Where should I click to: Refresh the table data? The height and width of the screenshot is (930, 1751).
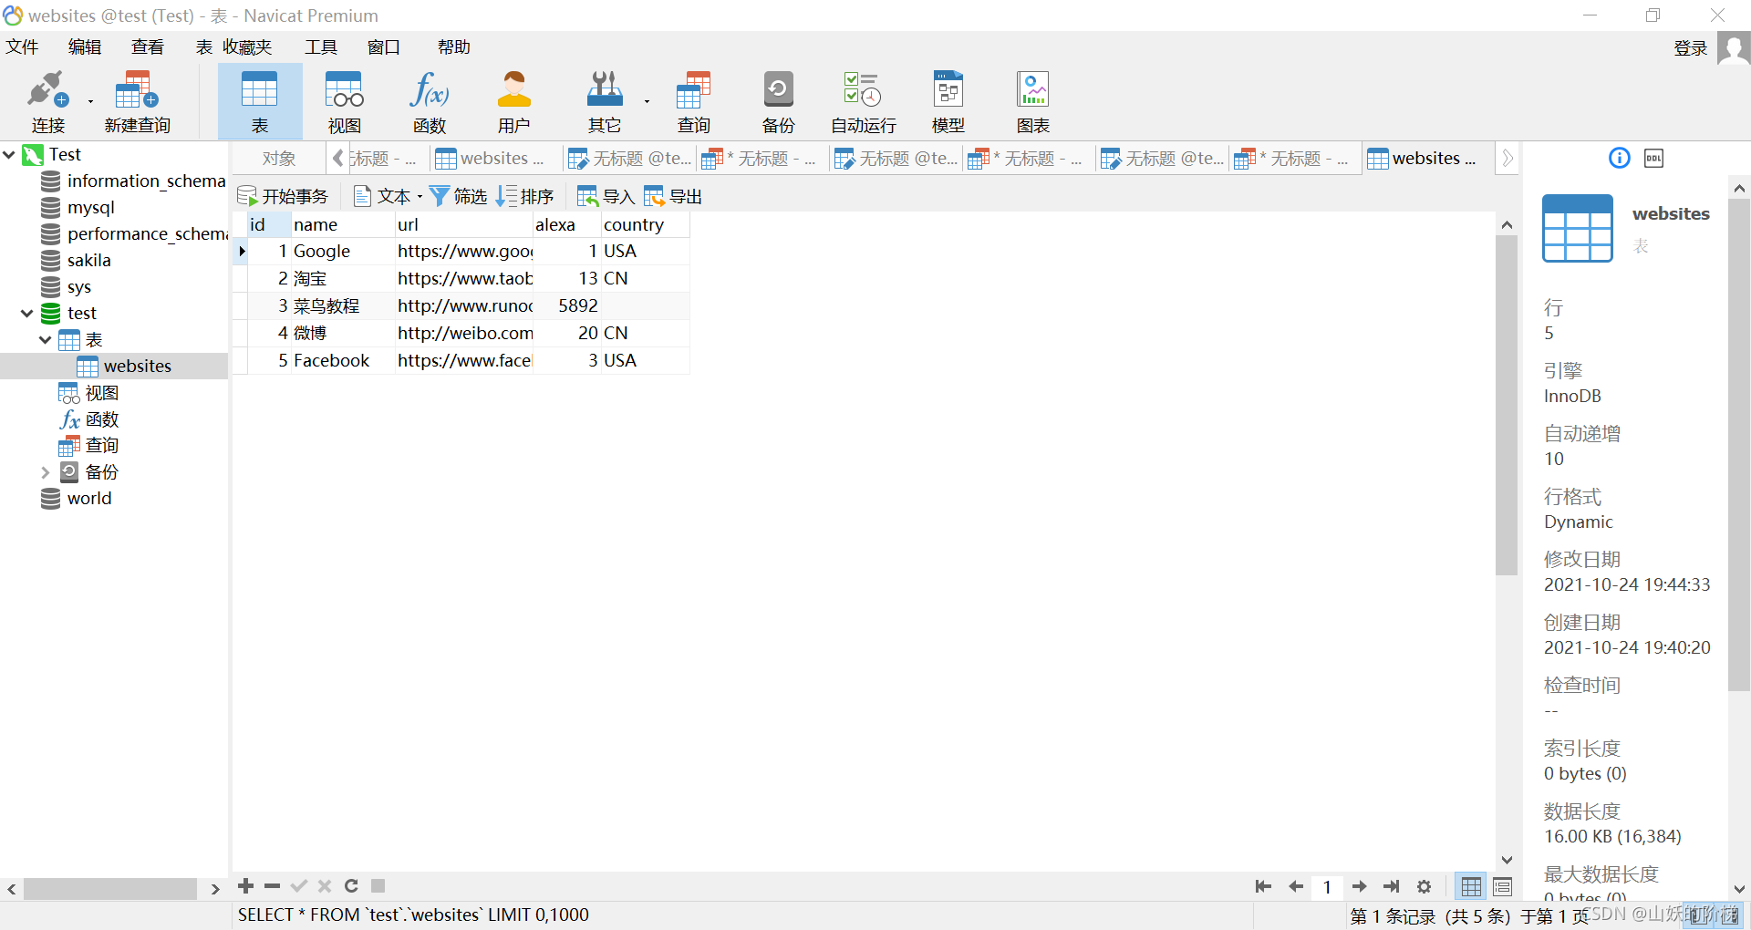pyautogui.click(x=351, y=885)
